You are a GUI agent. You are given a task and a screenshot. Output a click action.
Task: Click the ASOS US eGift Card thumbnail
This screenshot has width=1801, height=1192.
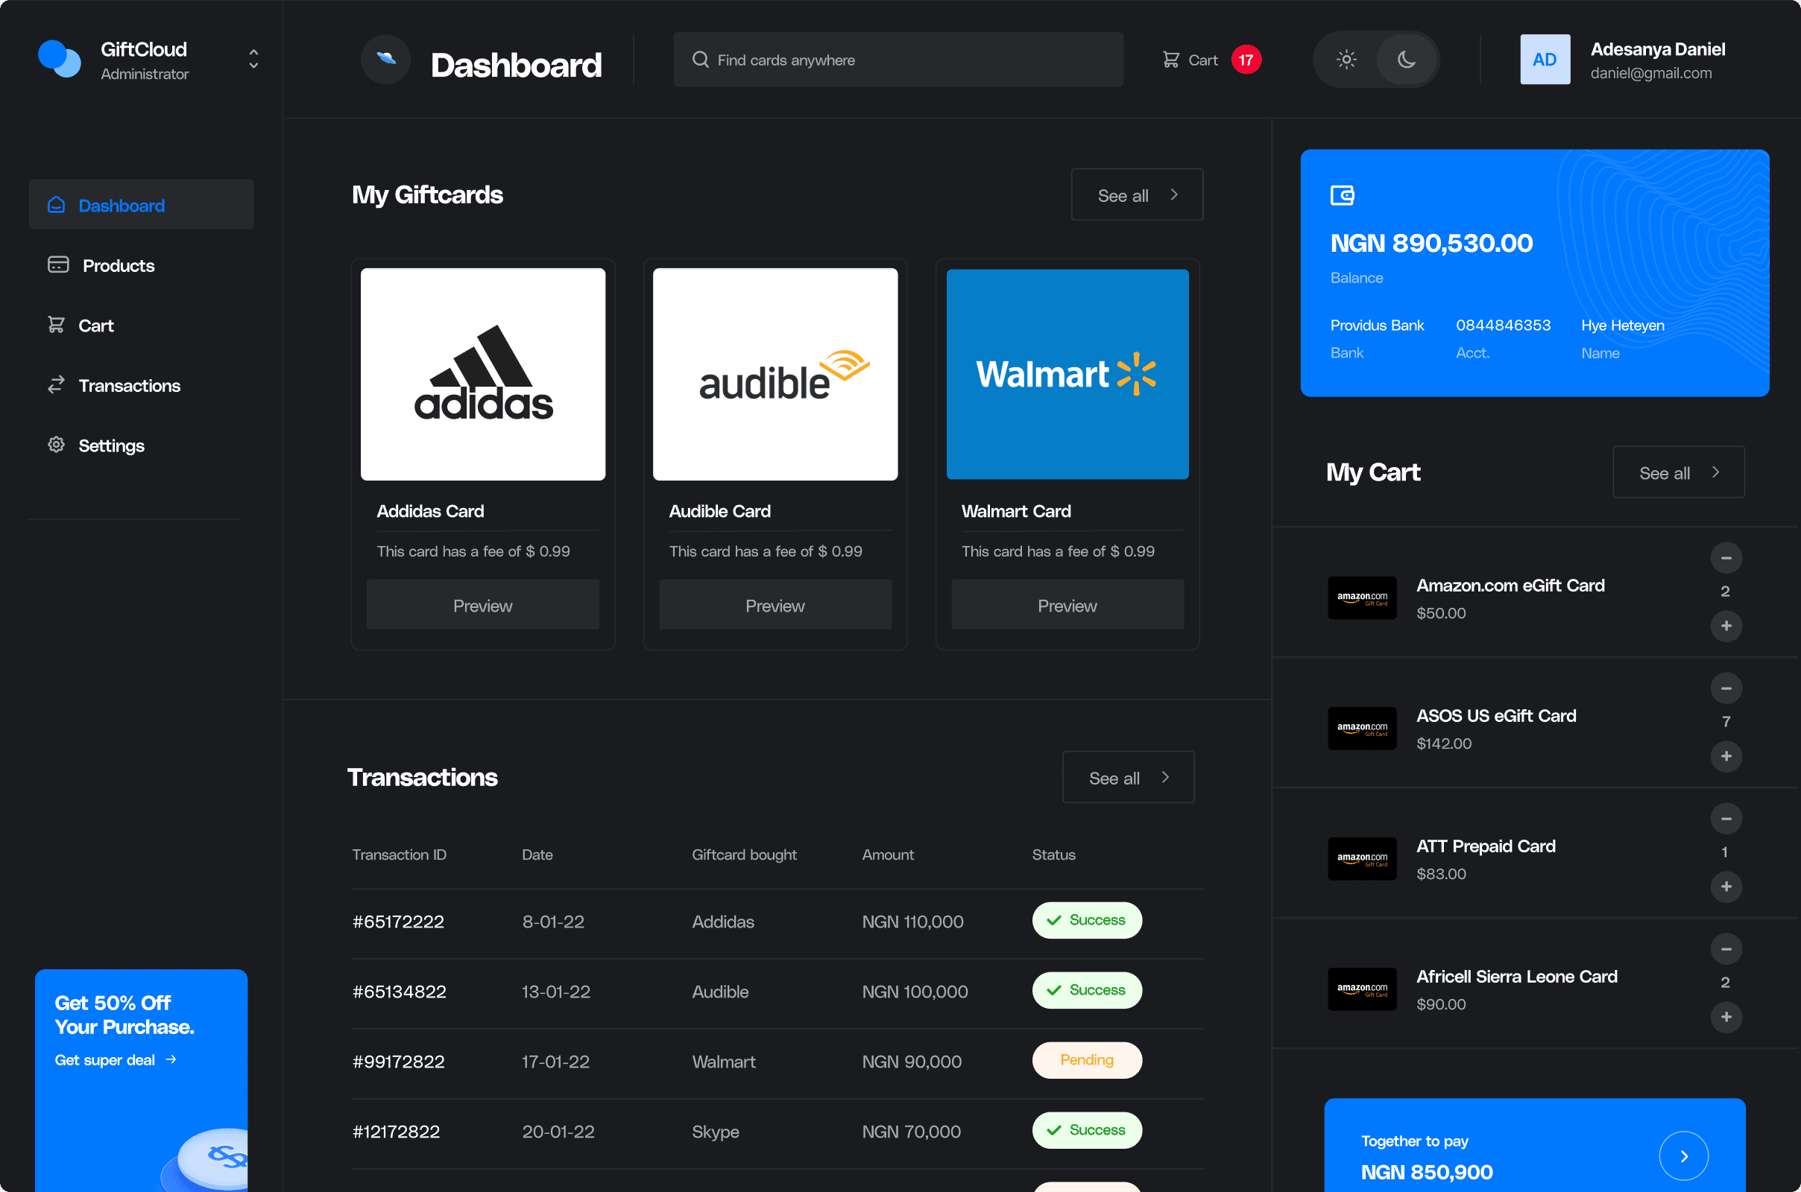coord(1362,729)
